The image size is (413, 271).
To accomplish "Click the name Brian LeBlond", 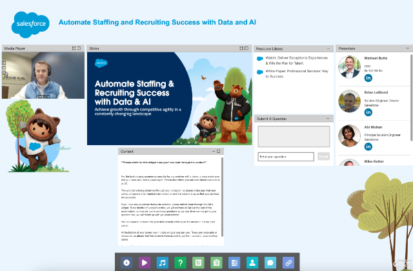I will coord(376,92).
